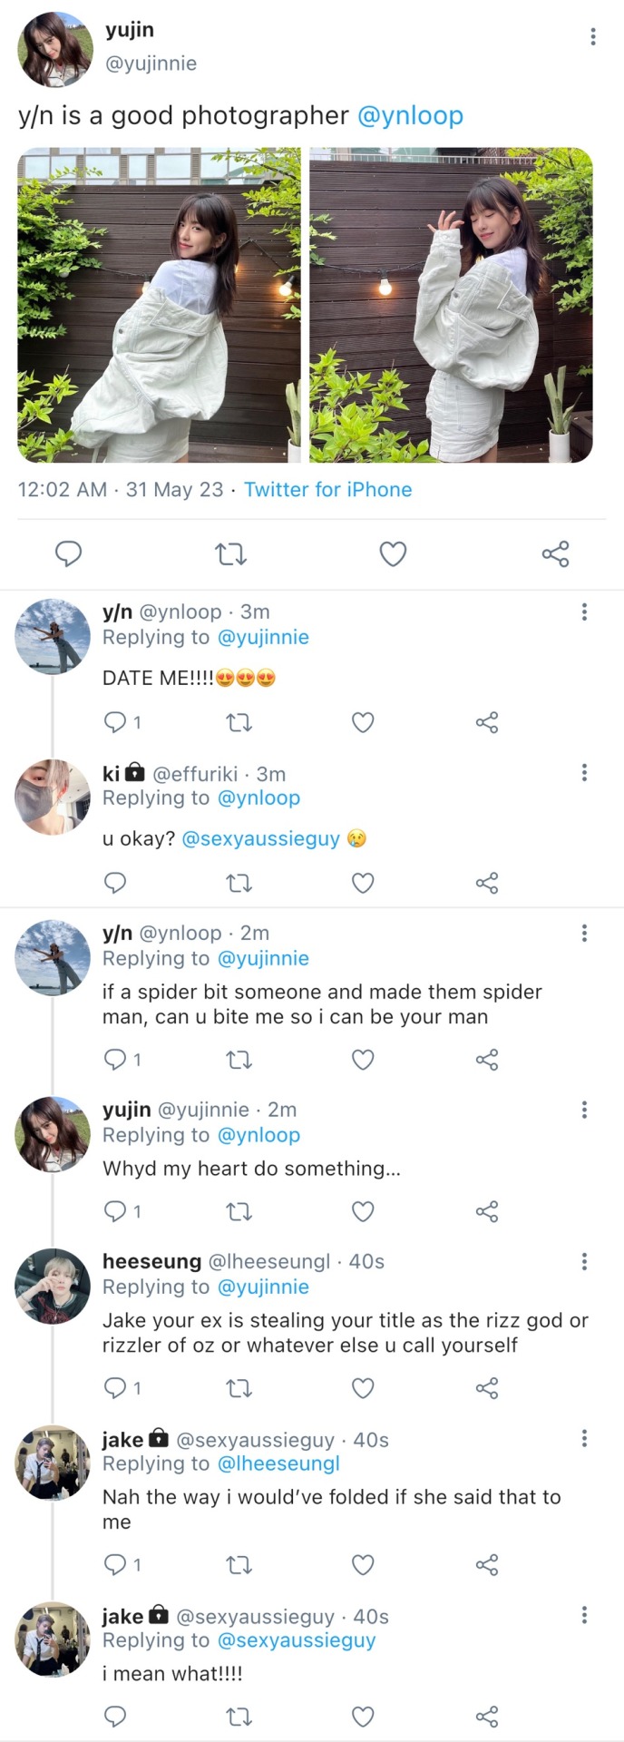Screen dimensions: 624x1742
Task: View the left photo of yujin
Action: coord(160,305)
